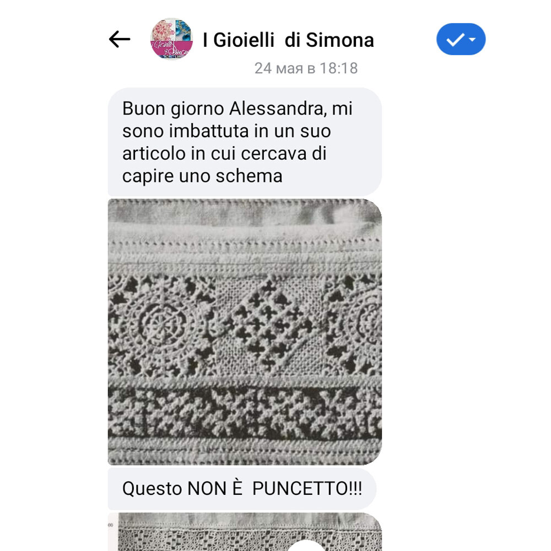
Task: Open the conversation title I Gioielli di Simona
Action: pos(288,40)
